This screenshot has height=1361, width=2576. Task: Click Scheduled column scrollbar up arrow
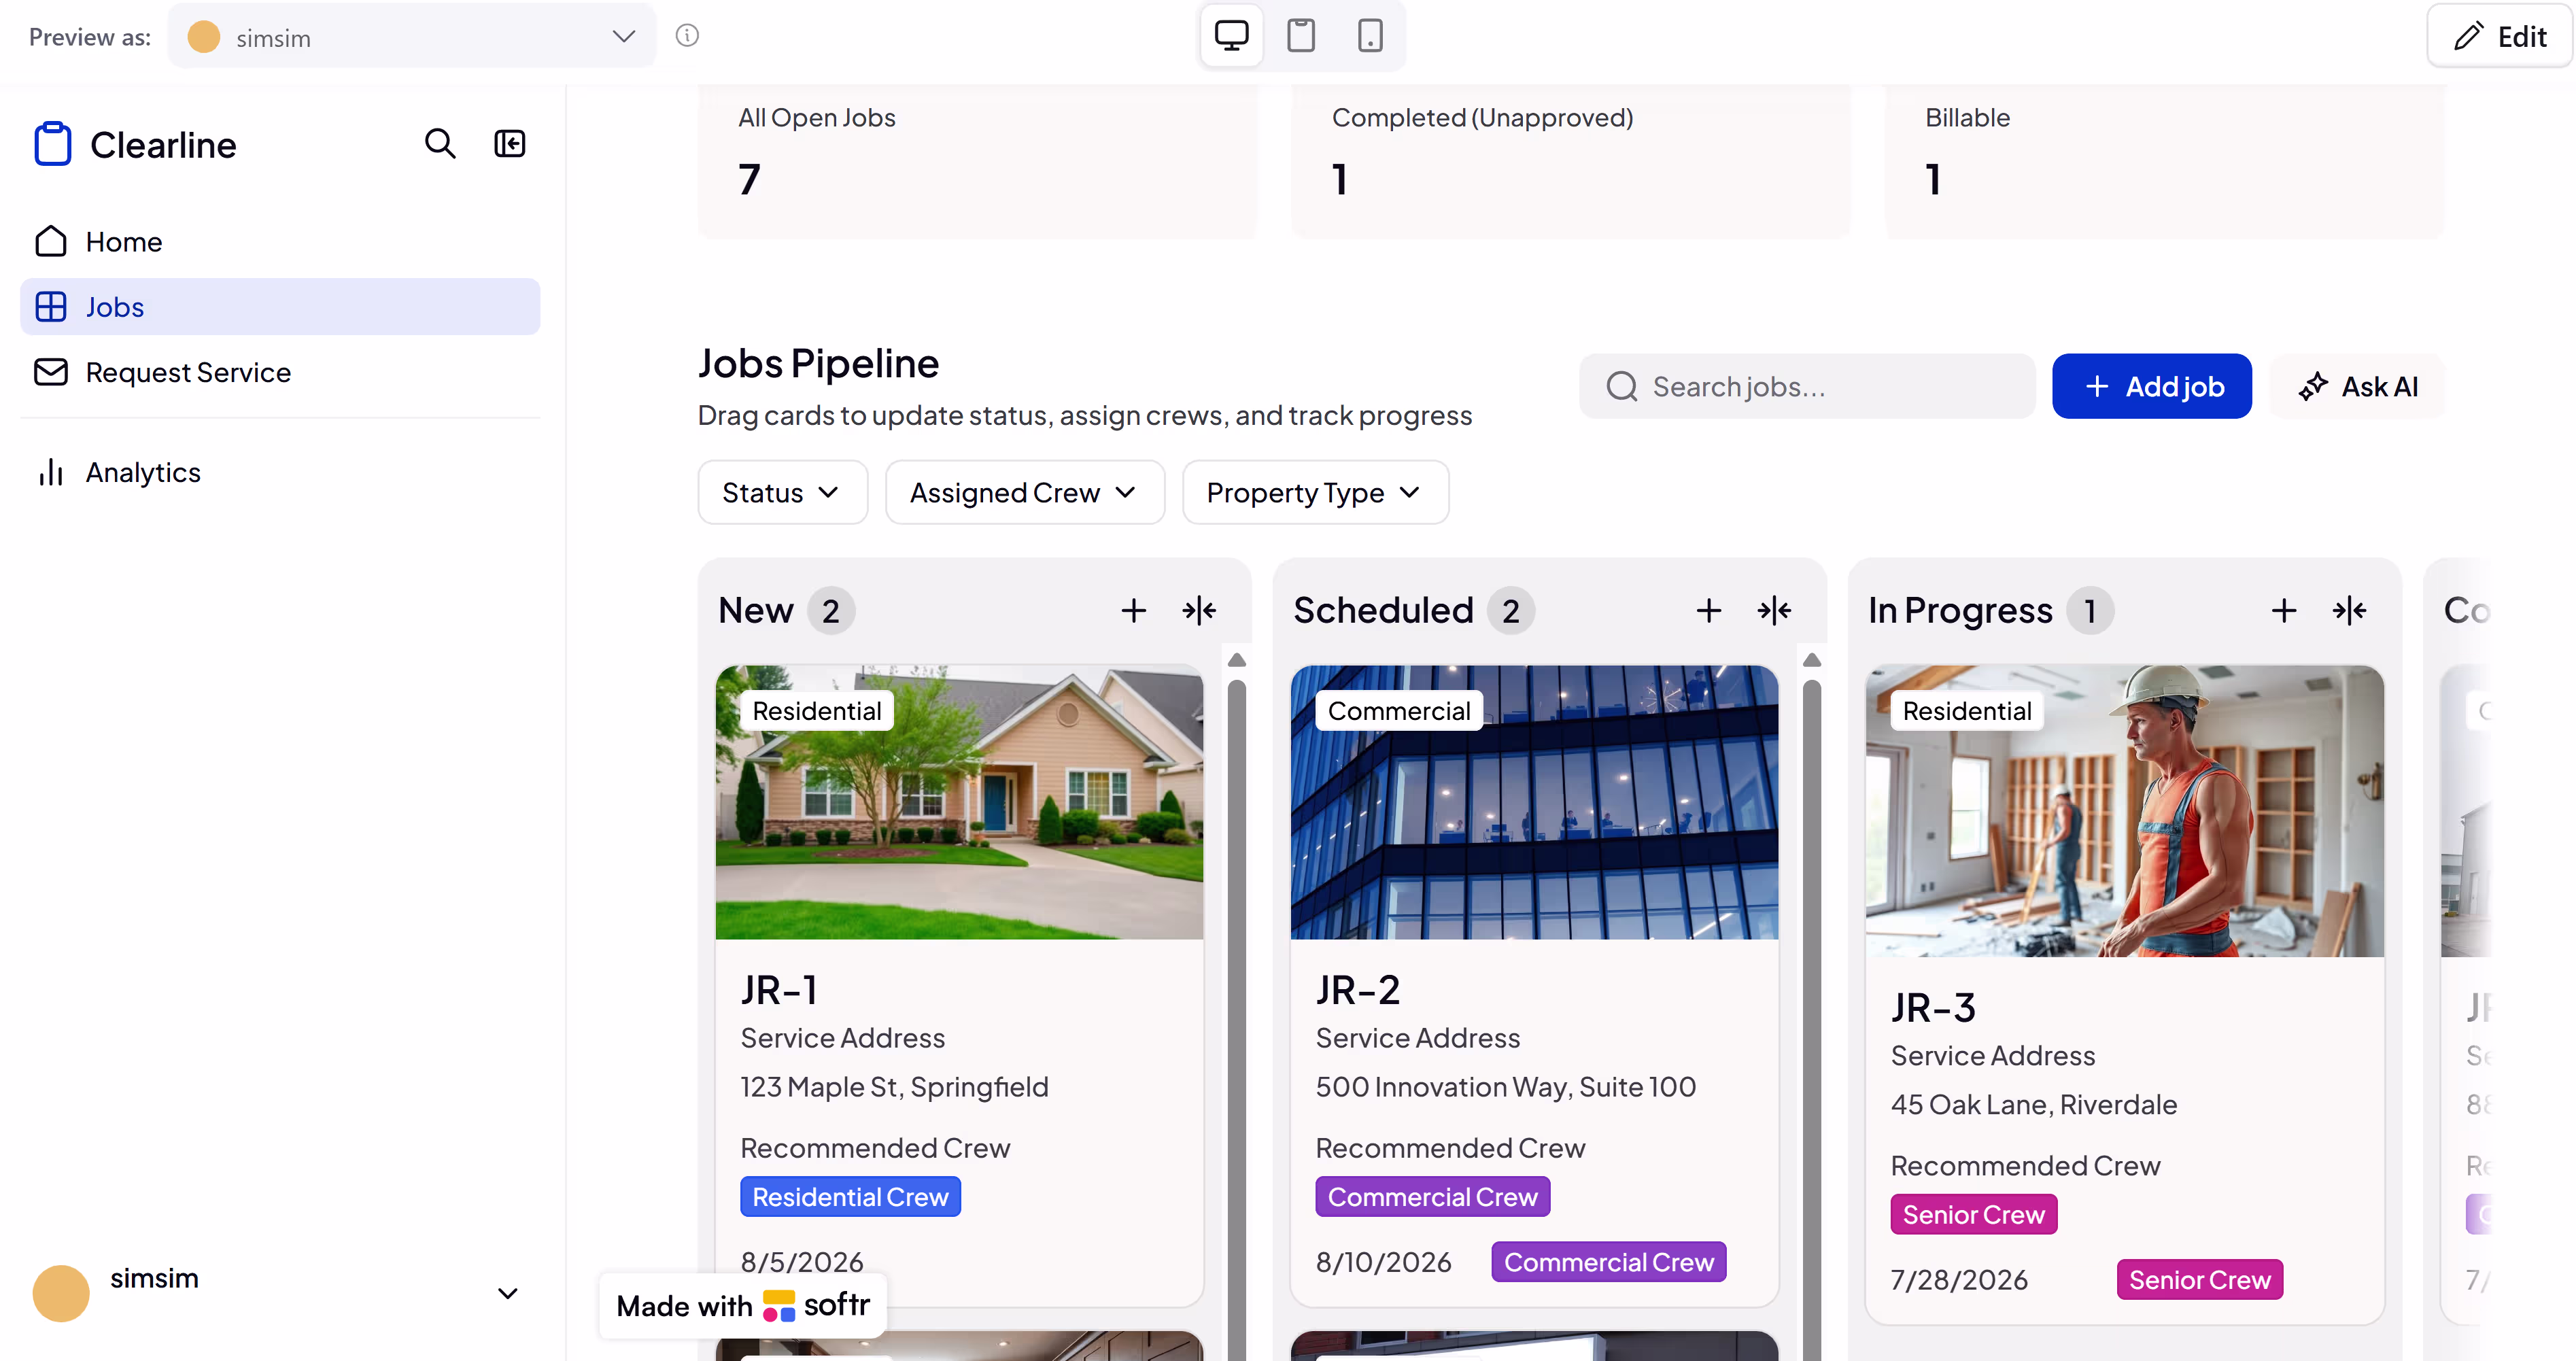coord(1811,660)
